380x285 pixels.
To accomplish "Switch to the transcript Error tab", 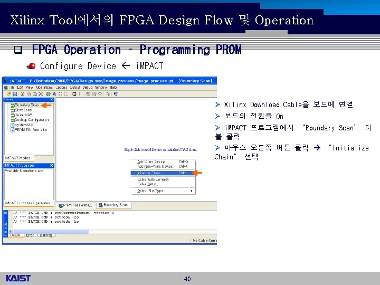I will 30,235.
